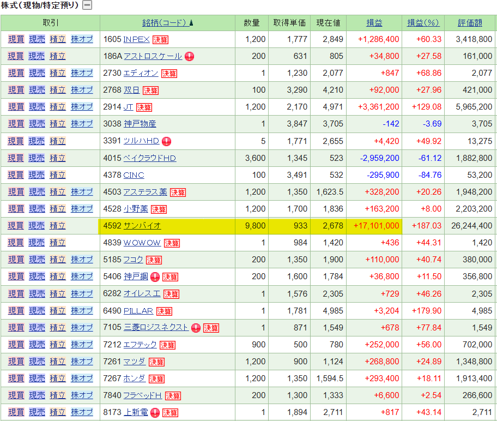Collapse the 株式(現物/特定預り) section
This screenshot has height=421, width=497.
[87, 5]
